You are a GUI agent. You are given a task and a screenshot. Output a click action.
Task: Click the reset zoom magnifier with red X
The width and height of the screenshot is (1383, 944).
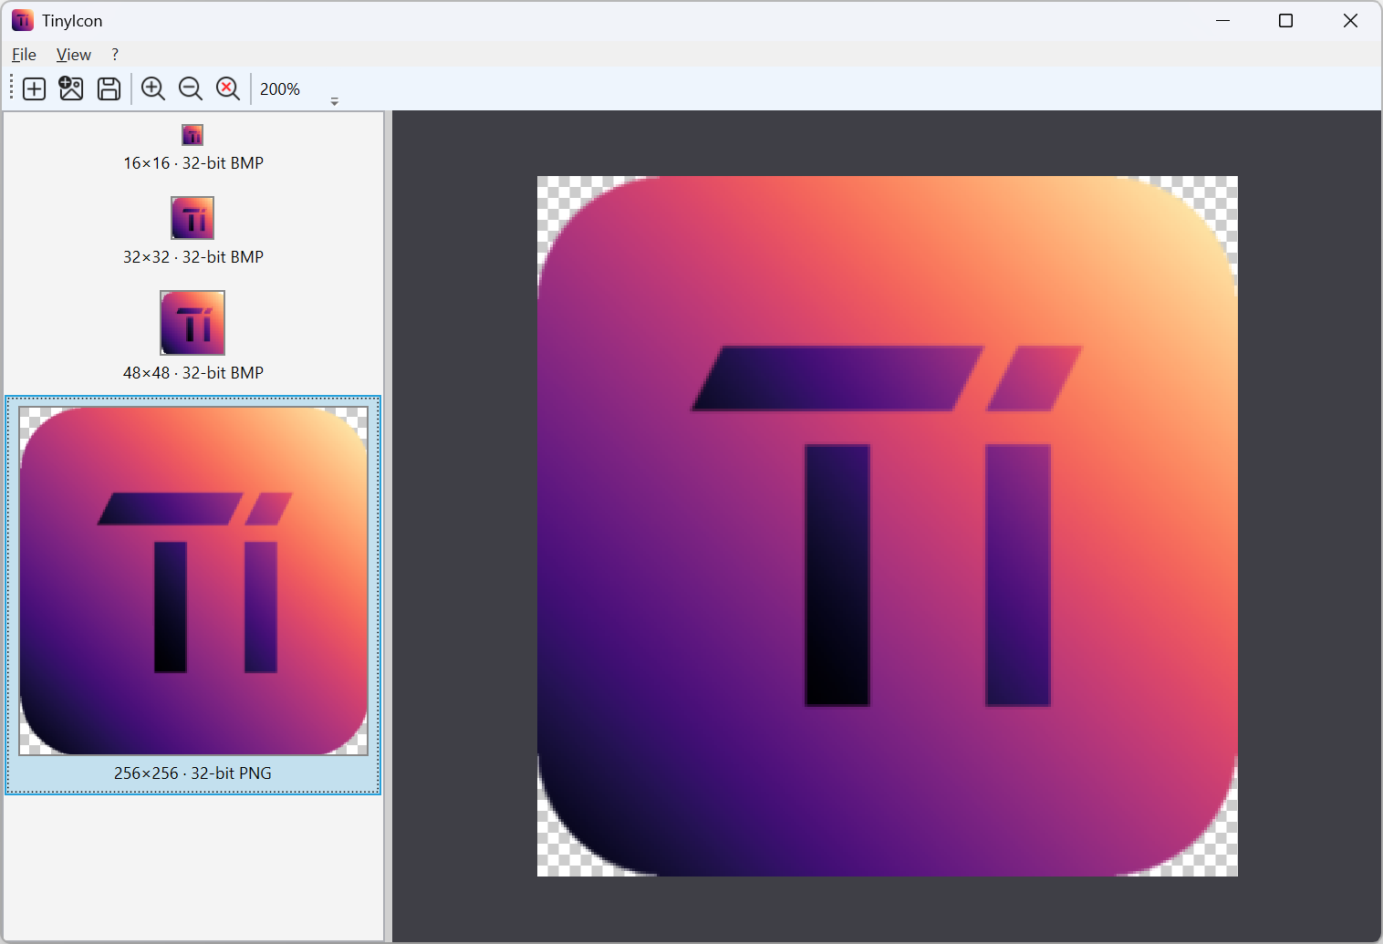[228, 88]
